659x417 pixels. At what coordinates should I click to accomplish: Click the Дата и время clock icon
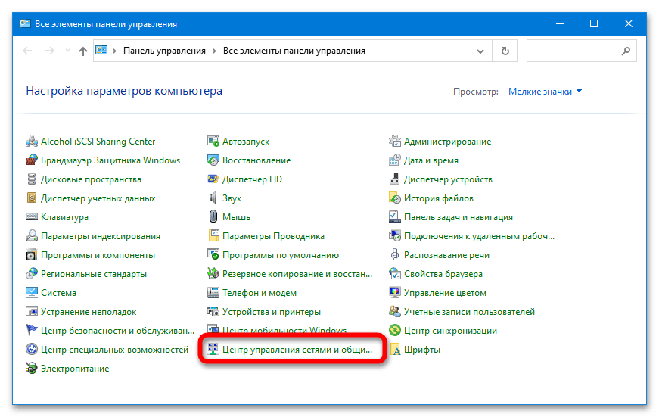pos(395,160)
